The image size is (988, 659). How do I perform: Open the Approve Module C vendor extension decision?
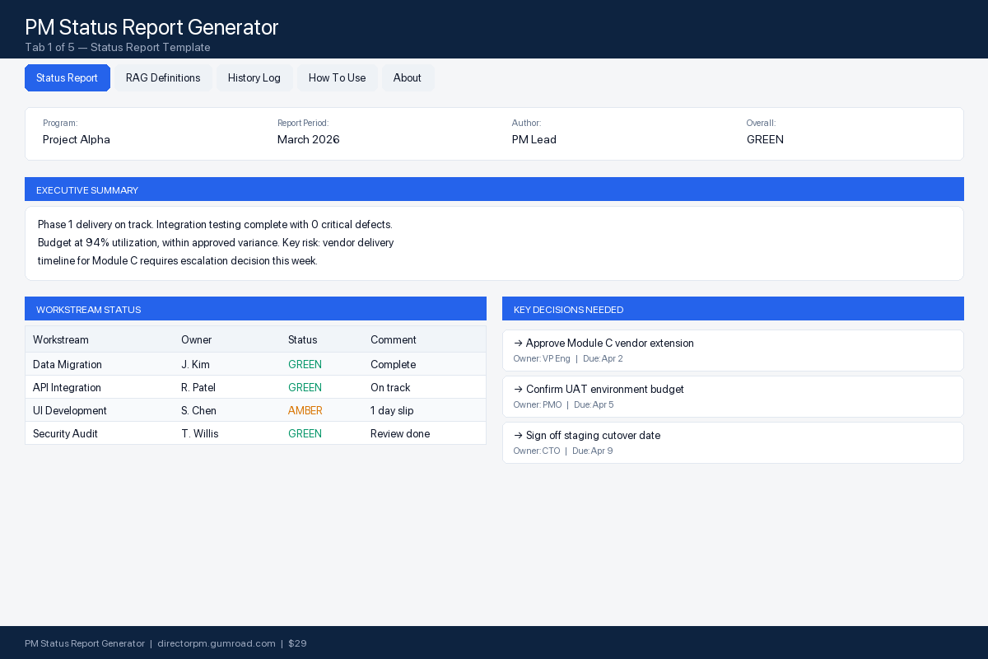(x=733, y=350)
